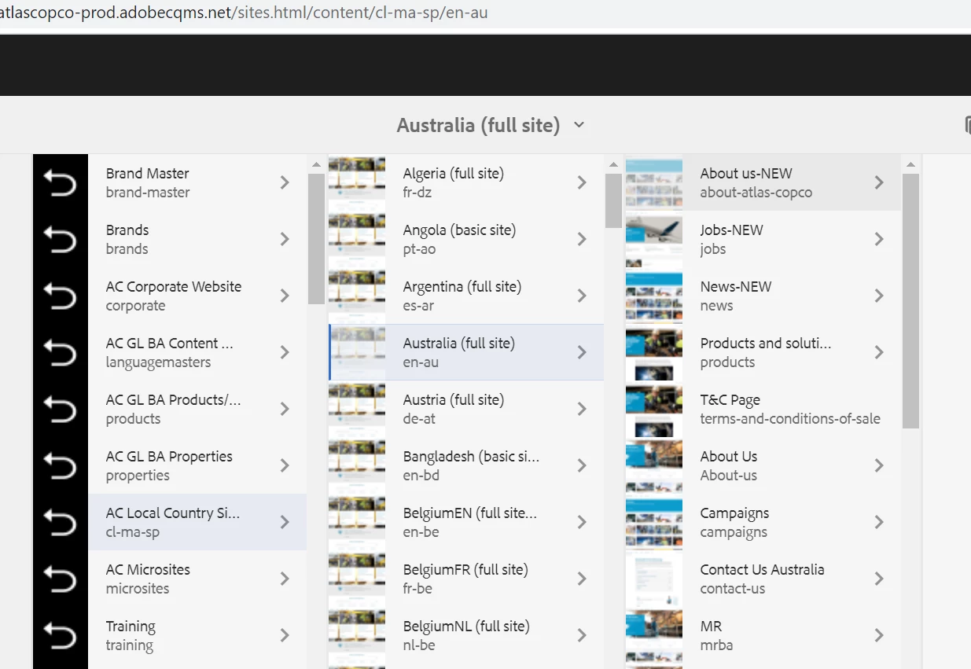The image size is (971, 669).
Task: Expand Argentina (full site) chevron
Action: [582, 296]
